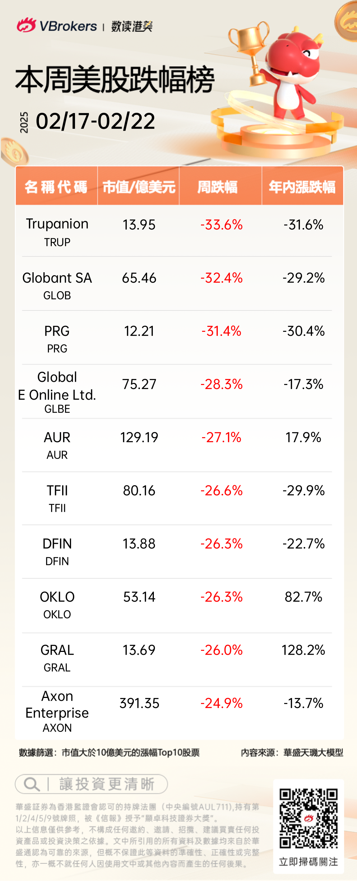Open the Trupanion TRUP stock row
The image size is (357, 881).
pos(57,231)
